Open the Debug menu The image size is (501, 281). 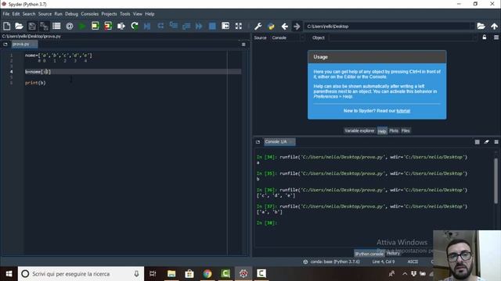click(x=71, y=14)
